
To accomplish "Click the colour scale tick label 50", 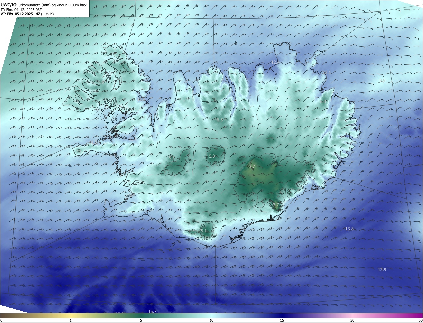I will coord(420,320).
